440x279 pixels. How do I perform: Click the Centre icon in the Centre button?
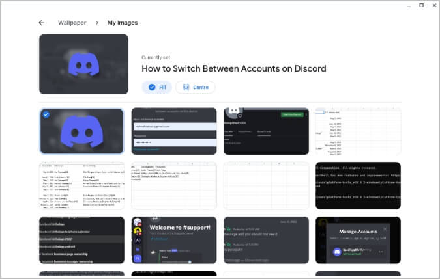[186, 87]
